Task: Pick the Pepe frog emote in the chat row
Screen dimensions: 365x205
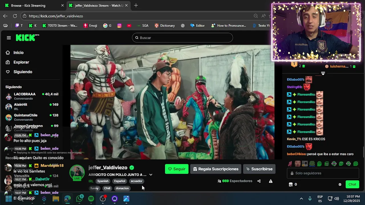Action: 312,164
